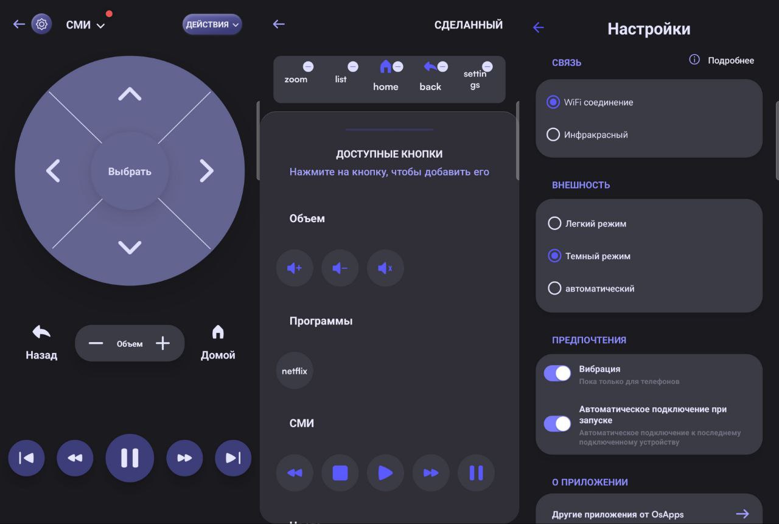The image size is (779, 524).
Task: Open the ДЕЙСТВИЯ dropdown menu
Action: (x=212, y=24)
